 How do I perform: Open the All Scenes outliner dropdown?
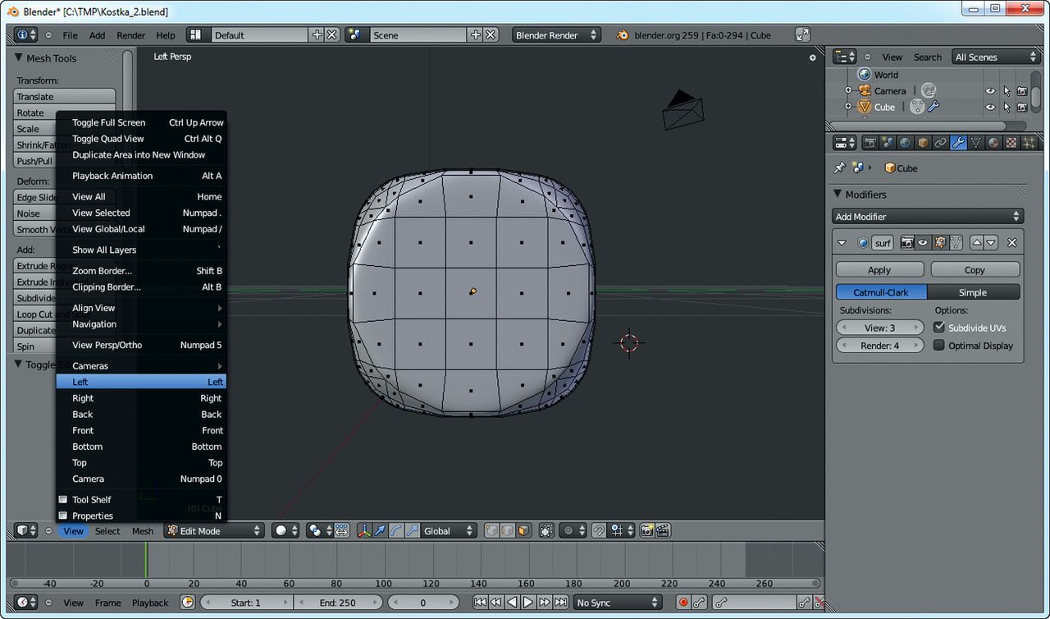coord(996,57)
